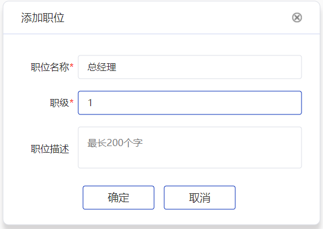Click the 取消 button
The height and width of the screenshot is (229, 323).
(x=199, y=197)
